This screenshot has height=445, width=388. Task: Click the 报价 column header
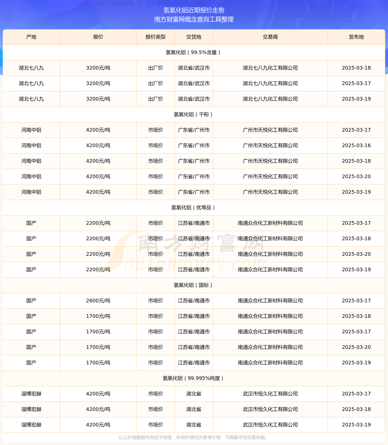coord(98,37)
